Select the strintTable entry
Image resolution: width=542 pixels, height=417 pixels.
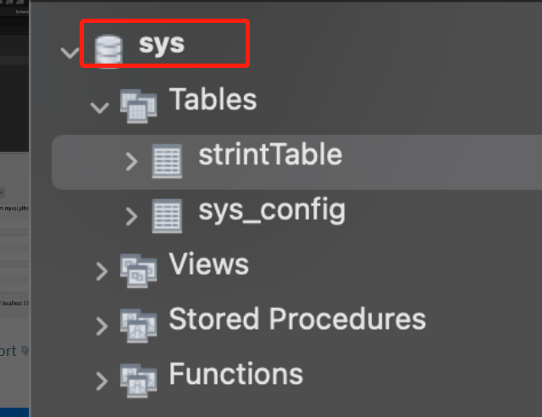click(x=297, y=162)
